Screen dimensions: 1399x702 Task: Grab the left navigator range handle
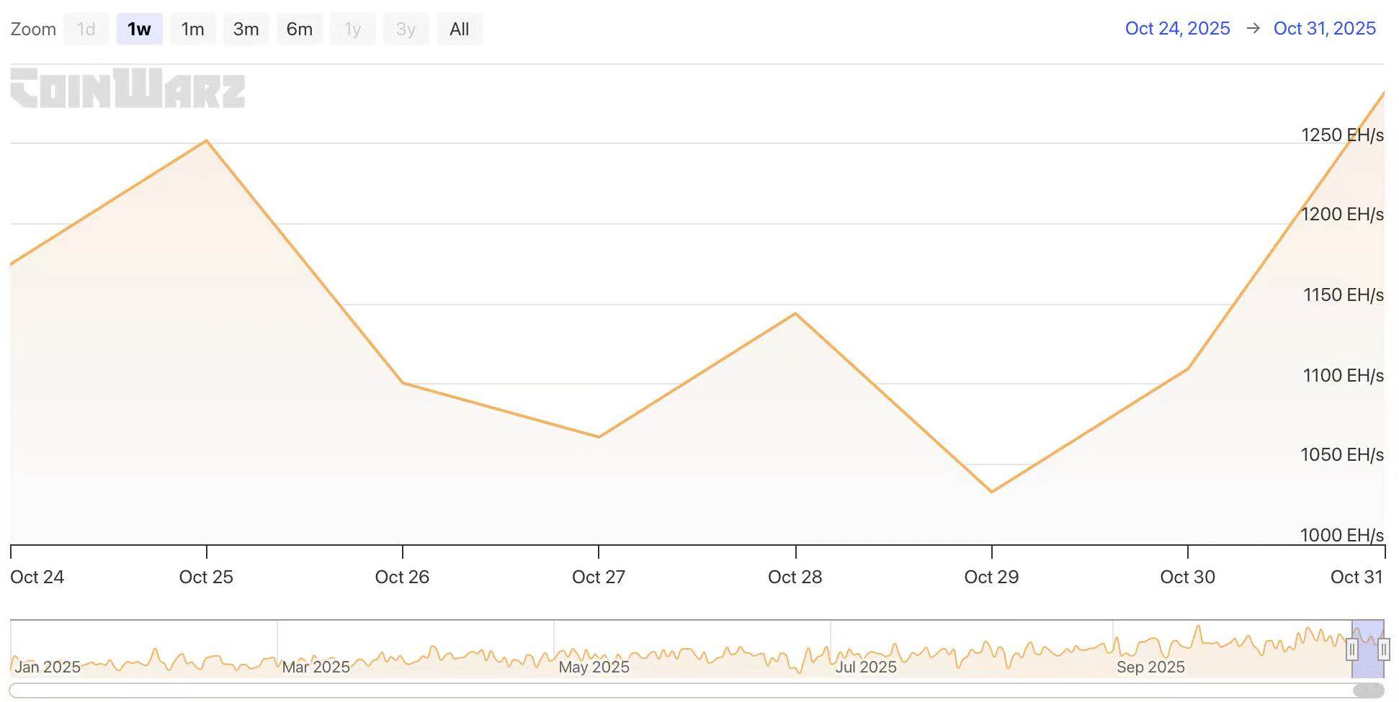point(1352,649)
